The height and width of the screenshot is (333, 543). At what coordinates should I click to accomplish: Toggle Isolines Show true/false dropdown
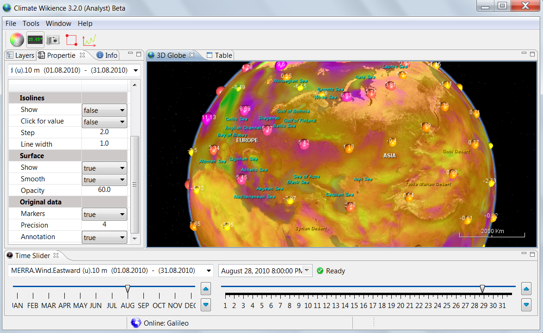point(104,110)
